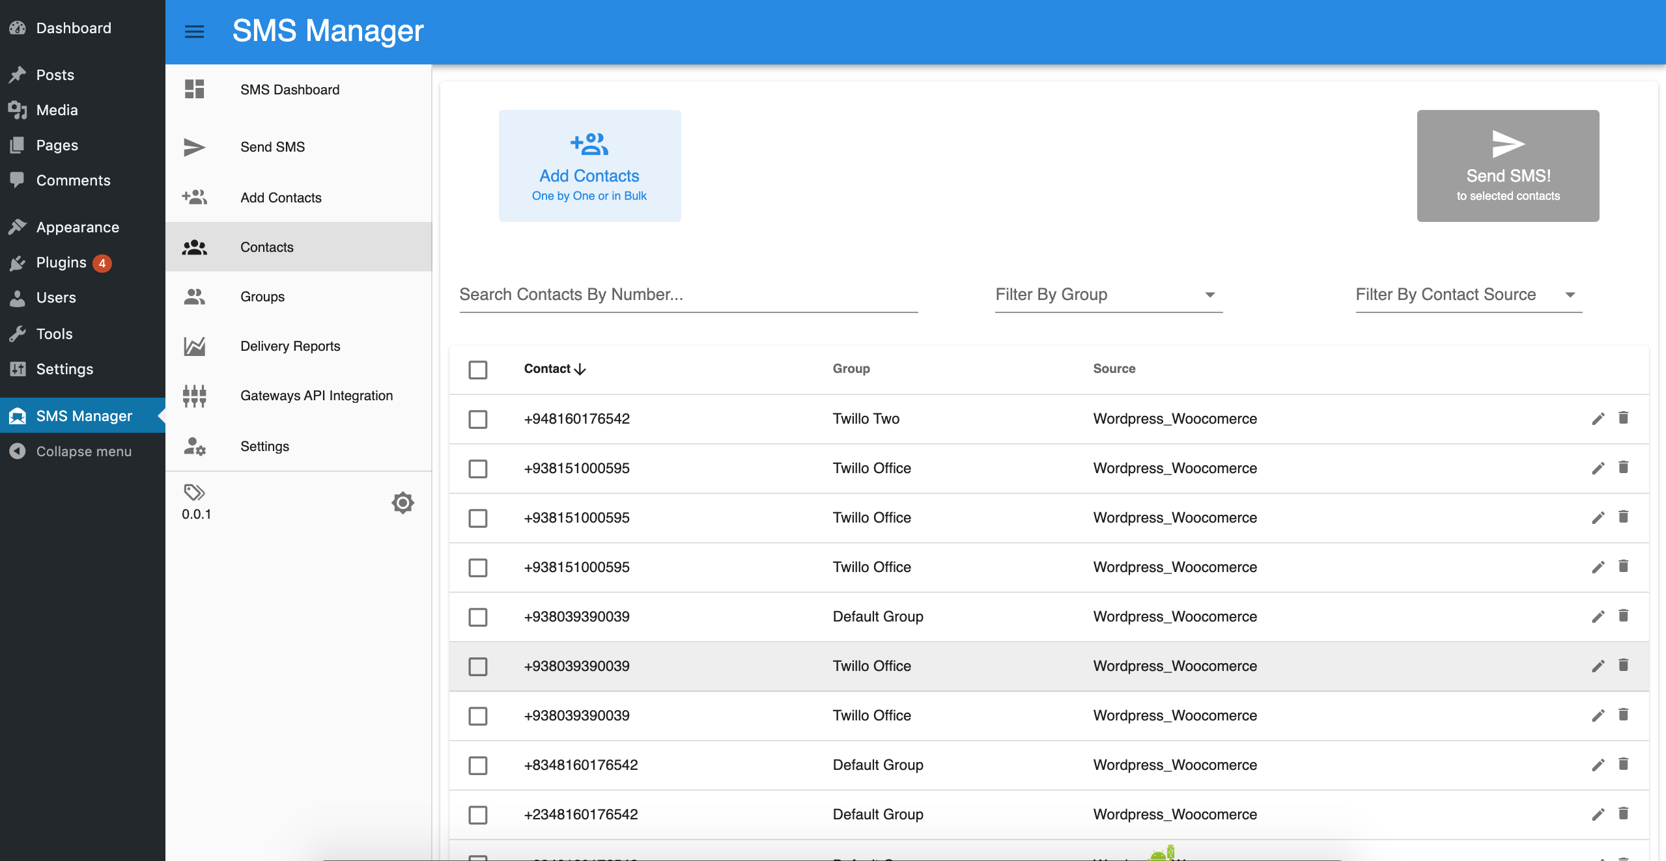Edit contact +8348160176542 with pencil icon
Viewport: 1666px width, 861px height.
(1598, 765)
